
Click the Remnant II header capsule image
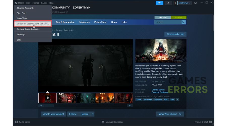click(161, 51)
